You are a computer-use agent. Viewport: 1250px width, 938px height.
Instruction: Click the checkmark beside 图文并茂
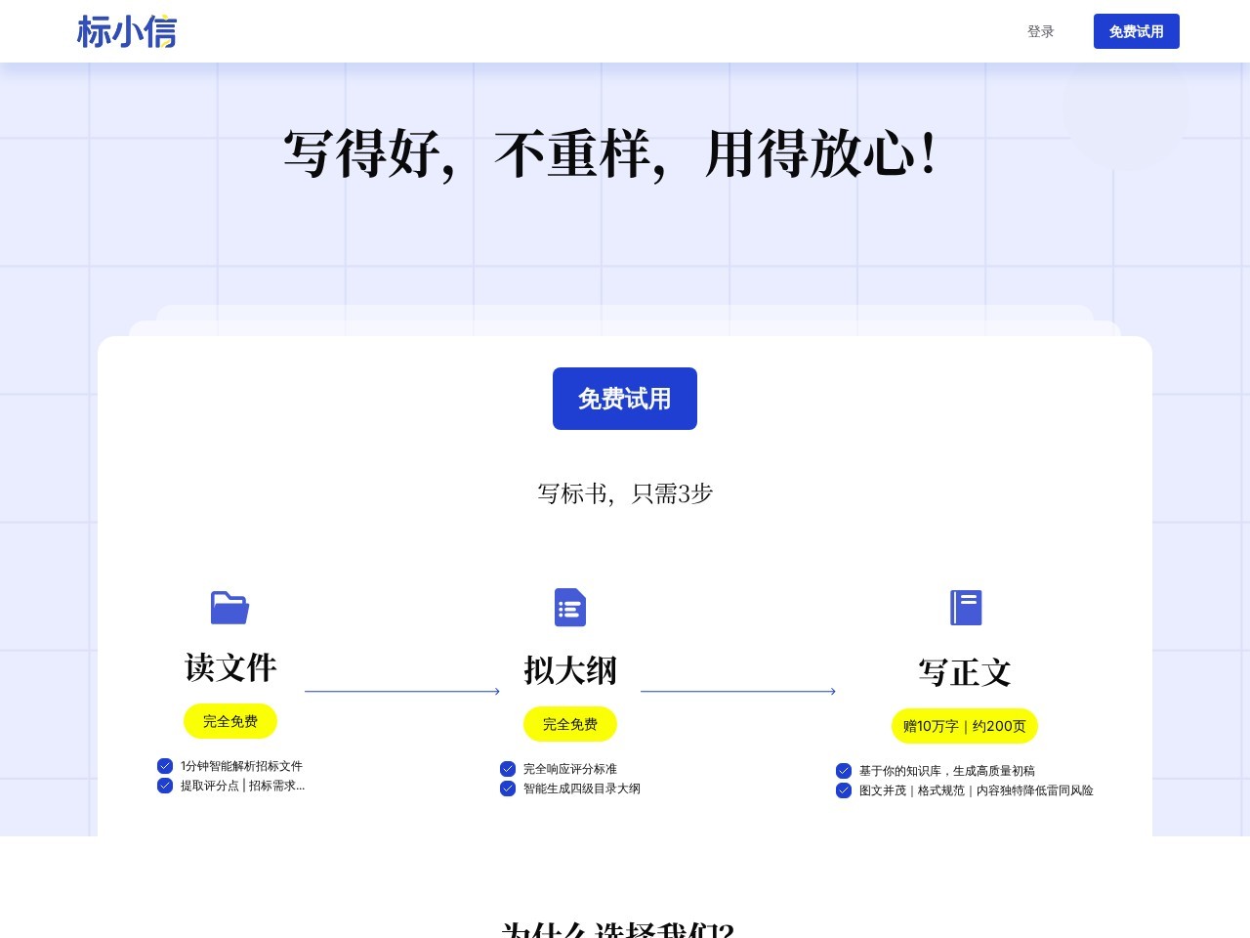point(844,790)
